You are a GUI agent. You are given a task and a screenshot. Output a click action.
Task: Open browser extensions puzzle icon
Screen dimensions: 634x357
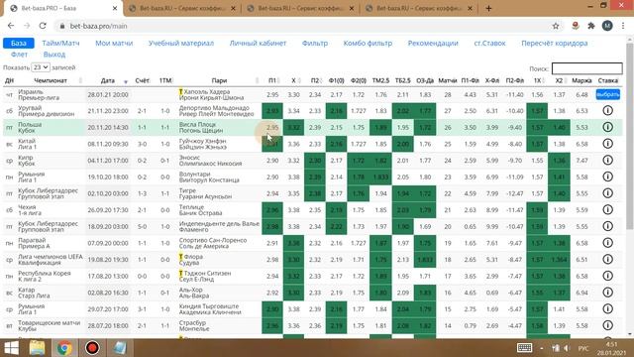pyautogui.click(x=591, y=26)
